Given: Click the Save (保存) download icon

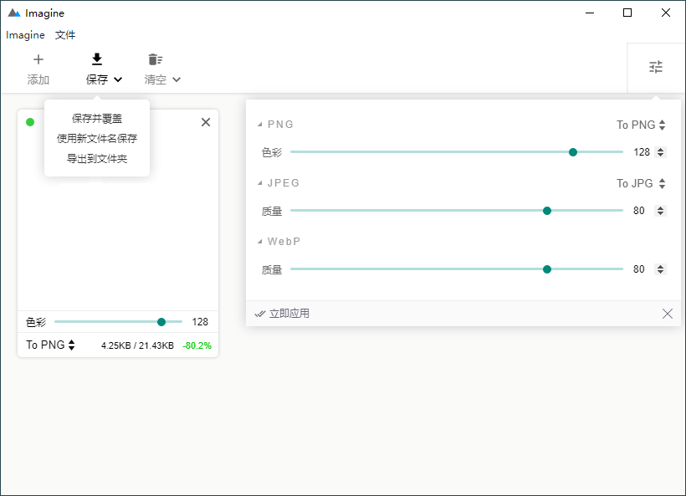Looking at the screenshot, I should pyautogui.click(x=97, y=59).
